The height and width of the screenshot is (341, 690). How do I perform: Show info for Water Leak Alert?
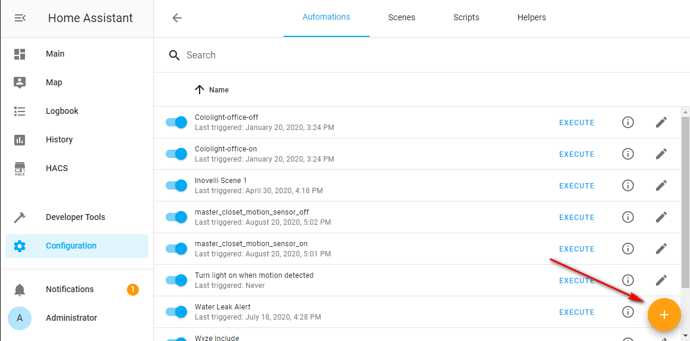[628, 312]
